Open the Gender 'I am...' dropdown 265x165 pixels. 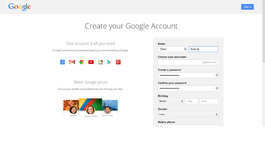[188, 114]
